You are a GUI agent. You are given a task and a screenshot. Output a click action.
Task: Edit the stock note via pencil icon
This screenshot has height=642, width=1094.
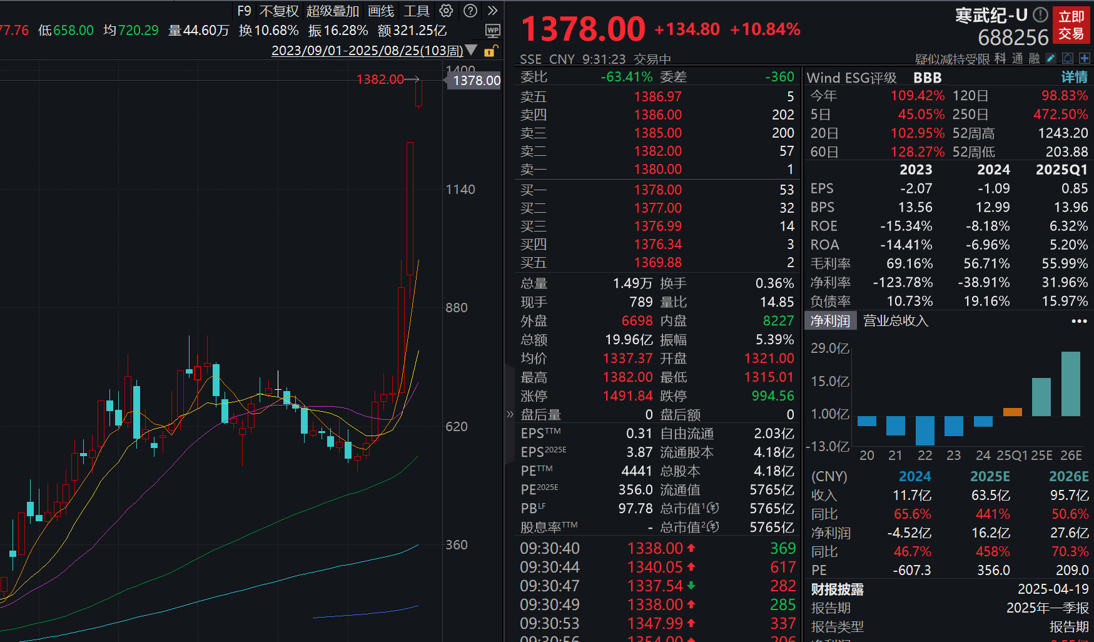pos(1051,58)
